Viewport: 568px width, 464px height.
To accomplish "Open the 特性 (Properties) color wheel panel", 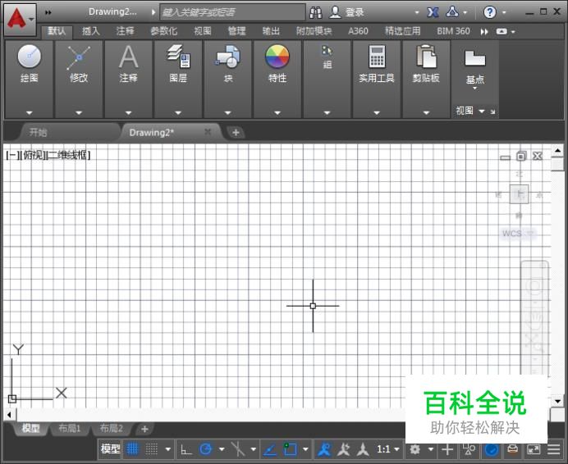I will [277, 65].
